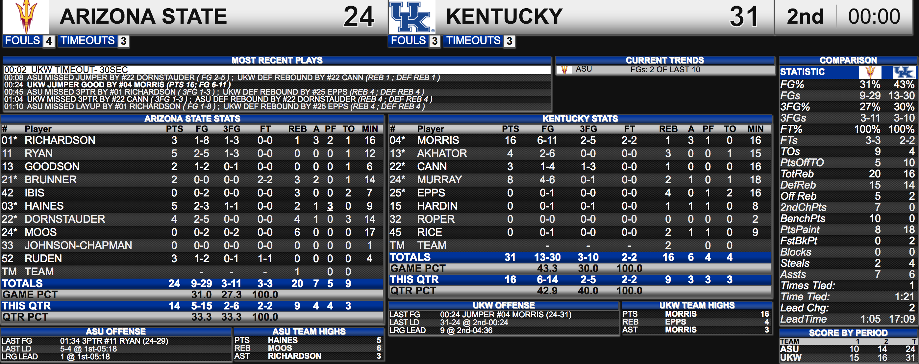
Task: Click the 2nd period indicator
Action: pos(805,17)
